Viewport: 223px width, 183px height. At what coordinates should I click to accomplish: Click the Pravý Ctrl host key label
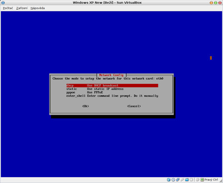pos(211,180)
